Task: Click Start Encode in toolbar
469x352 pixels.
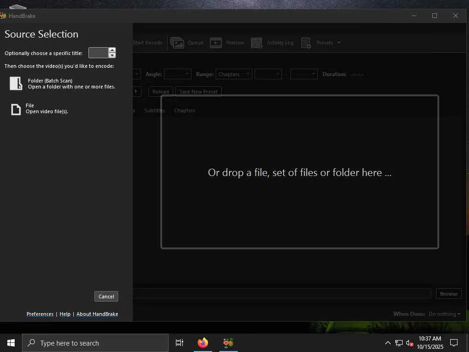Action: [x=148, y=43]
